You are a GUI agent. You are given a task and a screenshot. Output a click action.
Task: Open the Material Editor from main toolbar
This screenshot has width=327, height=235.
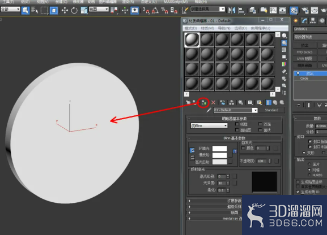(294, 10)
